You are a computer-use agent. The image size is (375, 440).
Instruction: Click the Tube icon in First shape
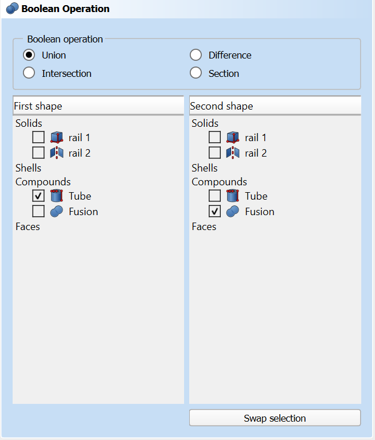click(x=56, y=196)
